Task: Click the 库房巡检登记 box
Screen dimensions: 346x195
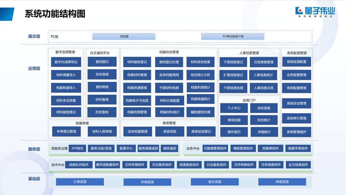Action: coord(201,132)
